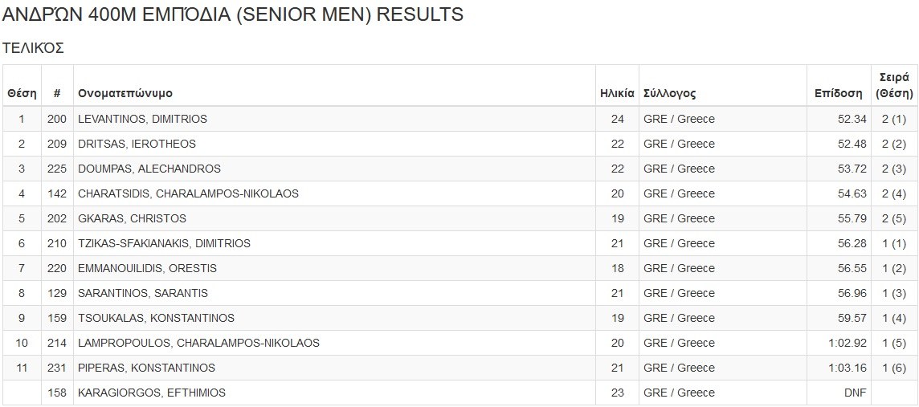Click TSOUKALAS, KONSTANTINOS name
Viewport: 919px width, 407px height.
coord(156,318)
